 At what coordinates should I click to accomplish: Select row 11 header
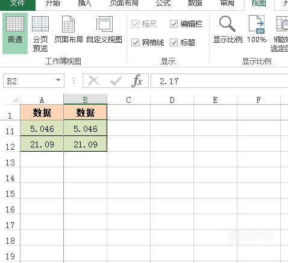[x=10, y=128]
